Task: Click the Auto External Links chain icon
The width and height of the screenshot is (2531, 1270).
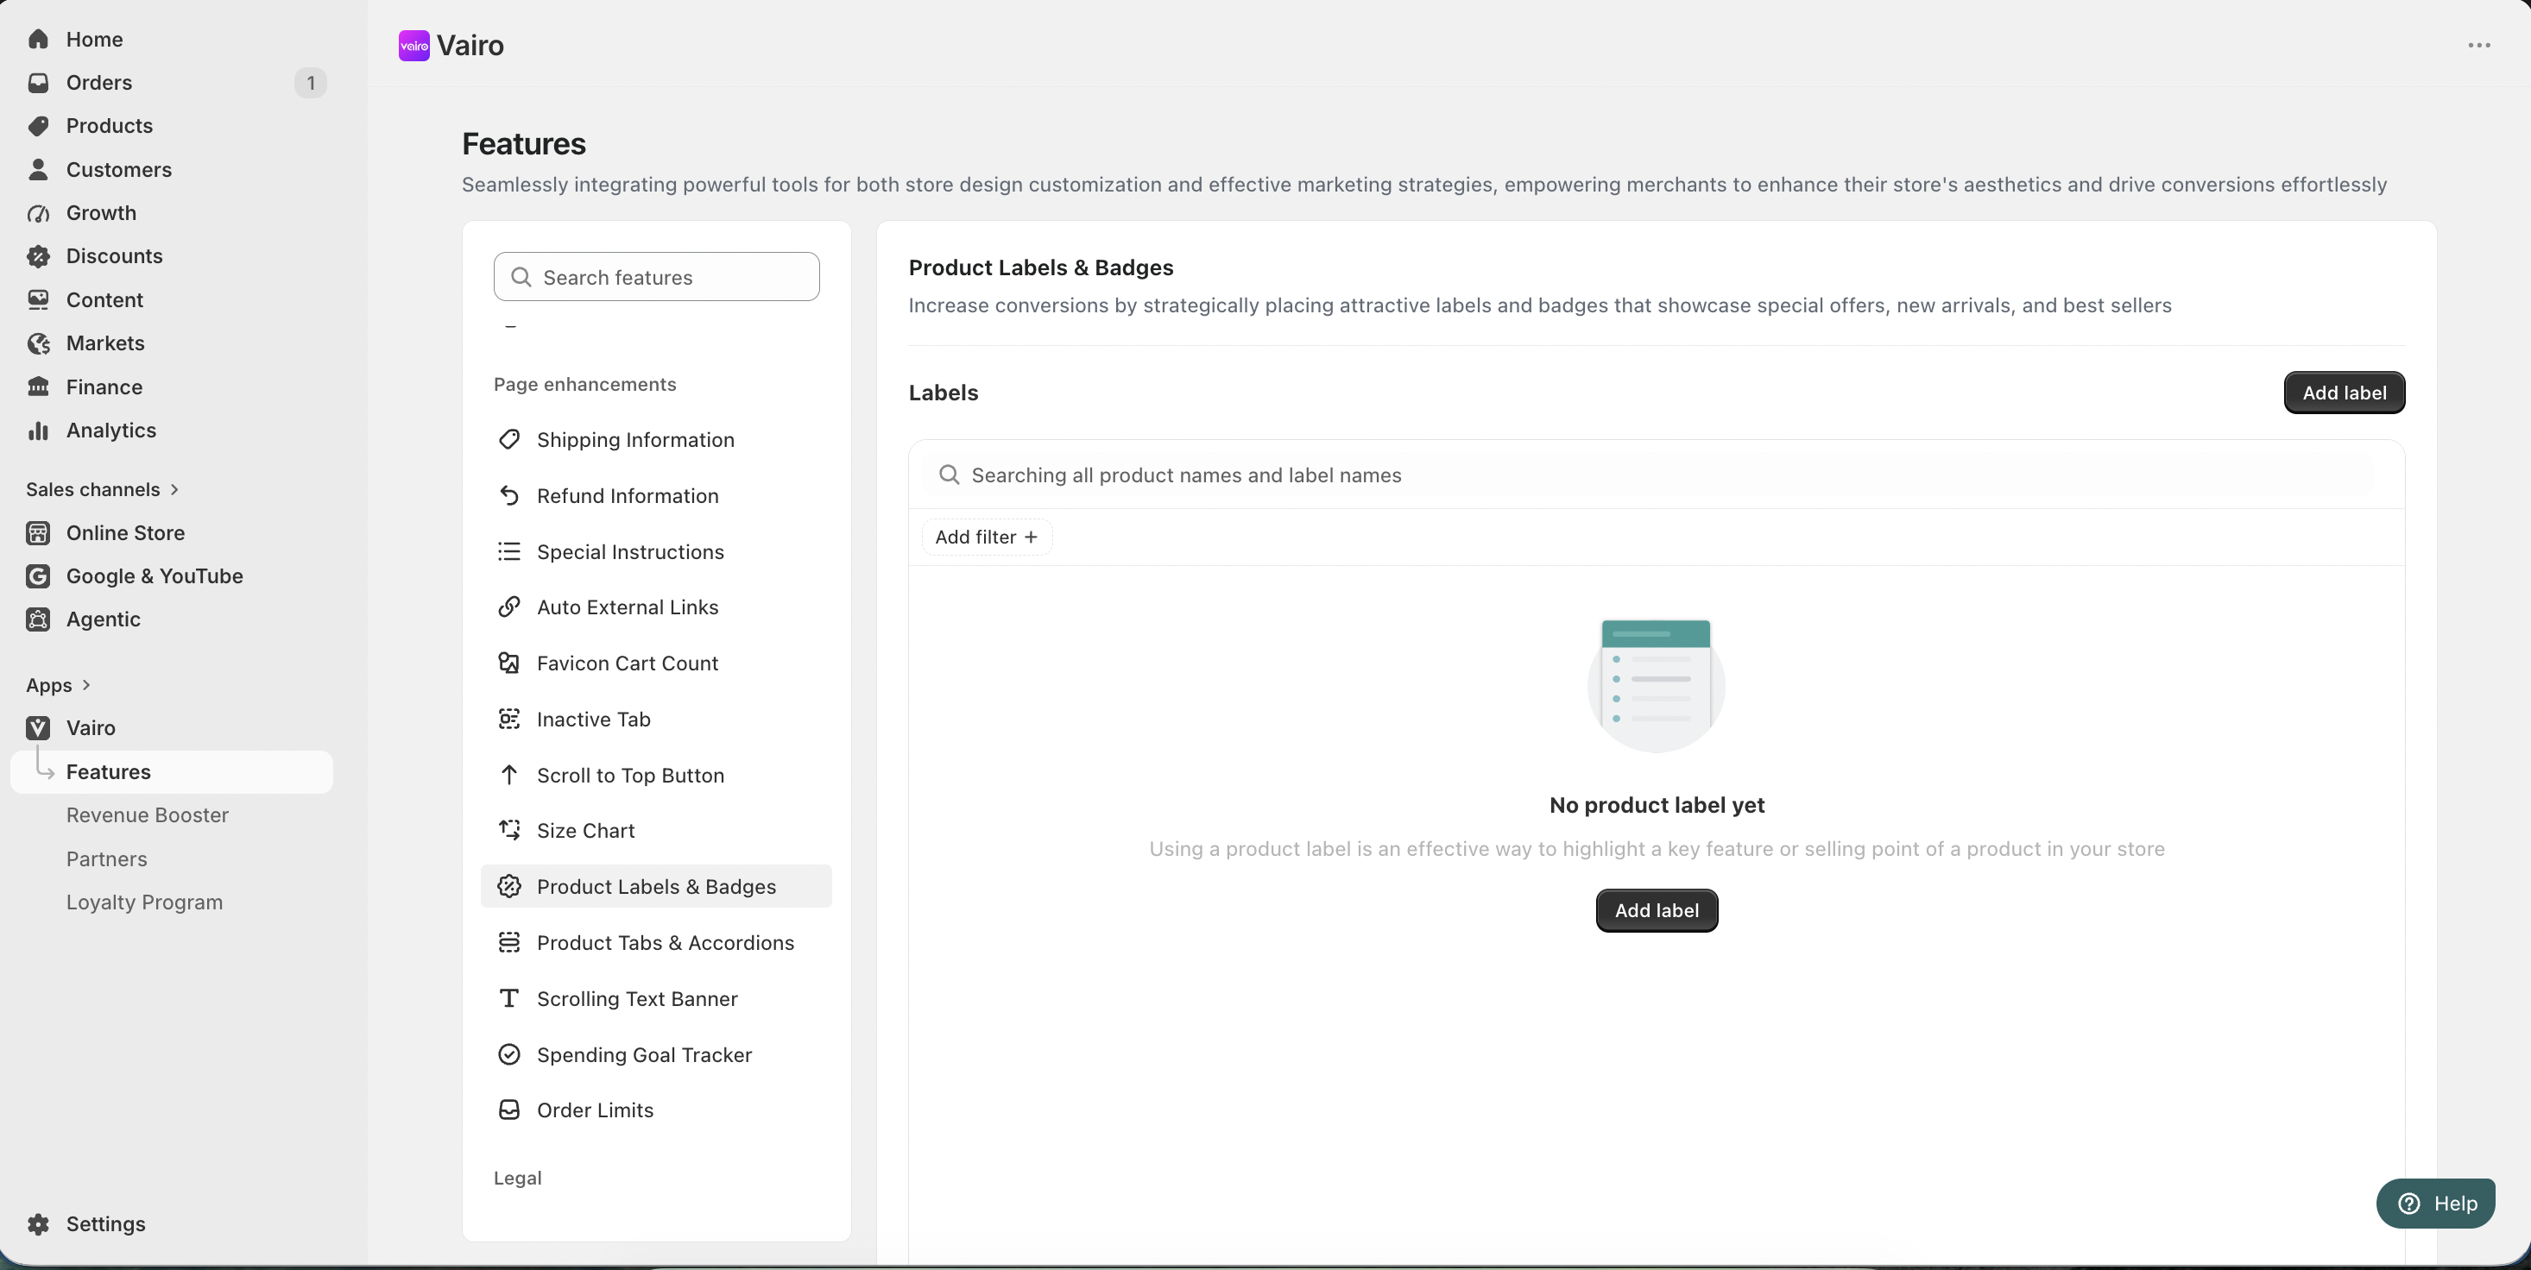Action: pyautogui.click(x=509, y=607)
